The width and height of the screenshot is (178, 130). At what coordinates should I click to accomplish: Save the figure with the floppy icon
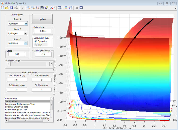click(x=11, y=8)
